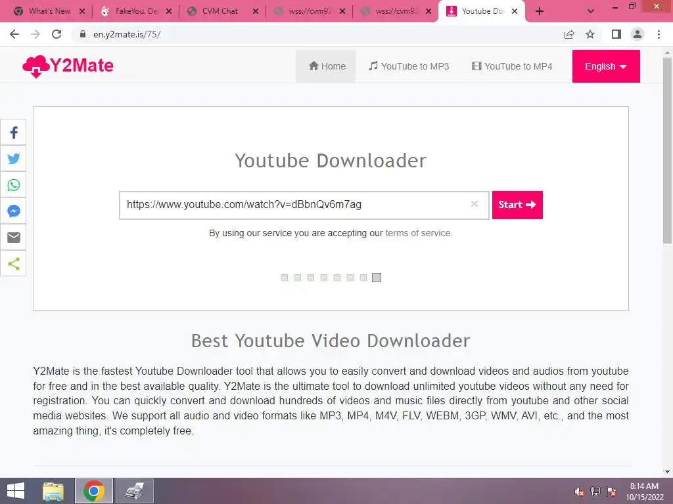This screenshot has height=504, width=673.
Task: Expand the English language dropdown
Action: point(605,66)
